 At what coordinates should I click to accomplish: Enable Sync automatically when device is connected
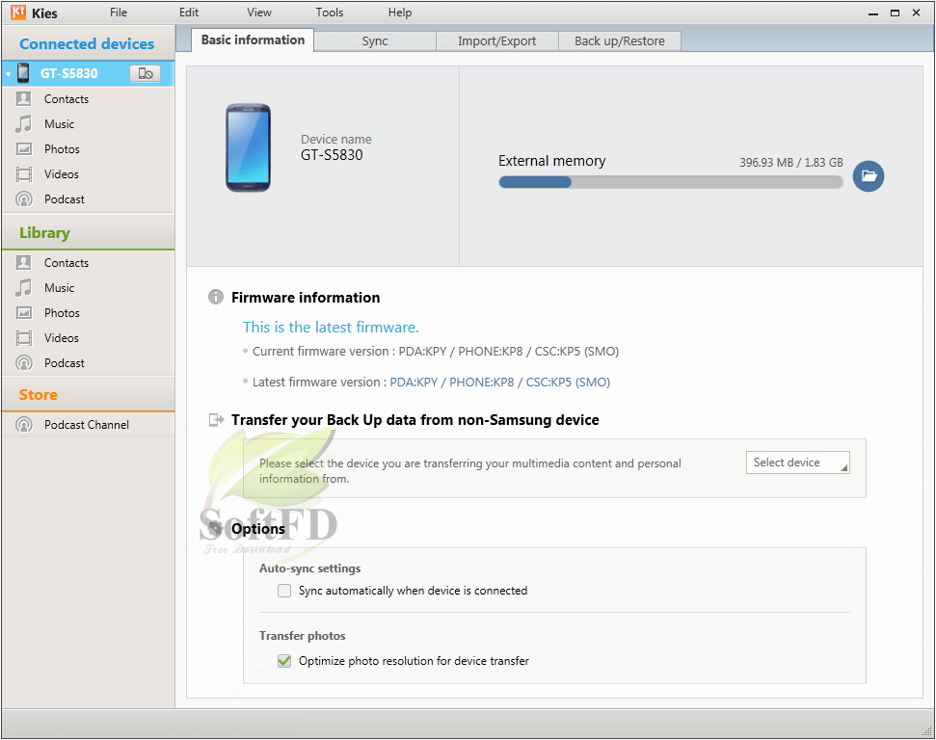284,591
